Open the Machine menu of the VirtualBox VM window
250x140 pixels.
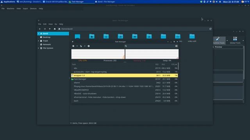coord(11,9)
